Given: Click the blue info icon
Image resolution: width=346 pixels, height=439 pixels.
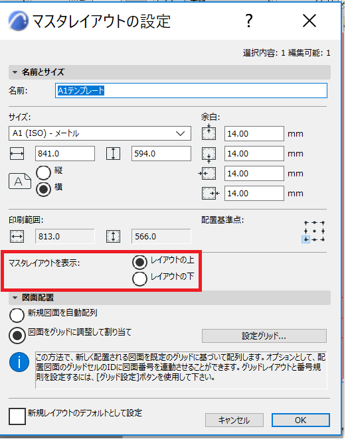Looking at the screenshot, I should (19, 362).
